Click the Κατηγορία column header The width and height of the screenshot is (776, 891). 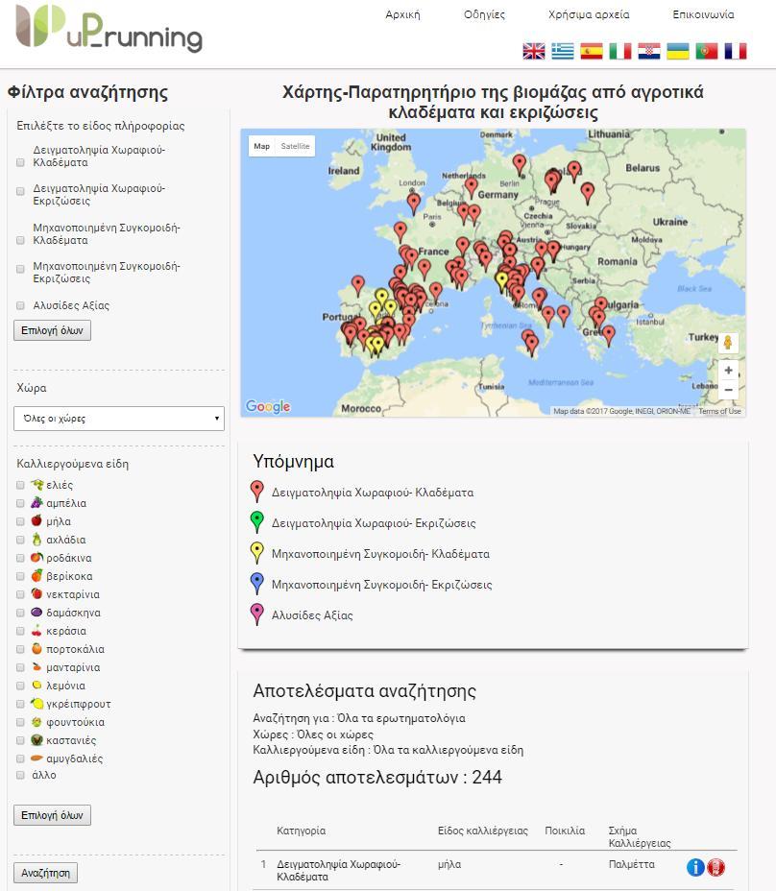301,831
